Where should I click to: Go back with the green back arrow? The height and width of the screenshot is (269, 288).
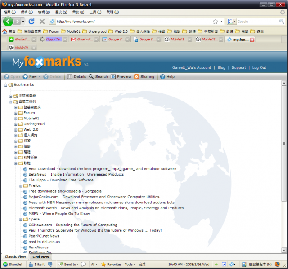(8, 22)
